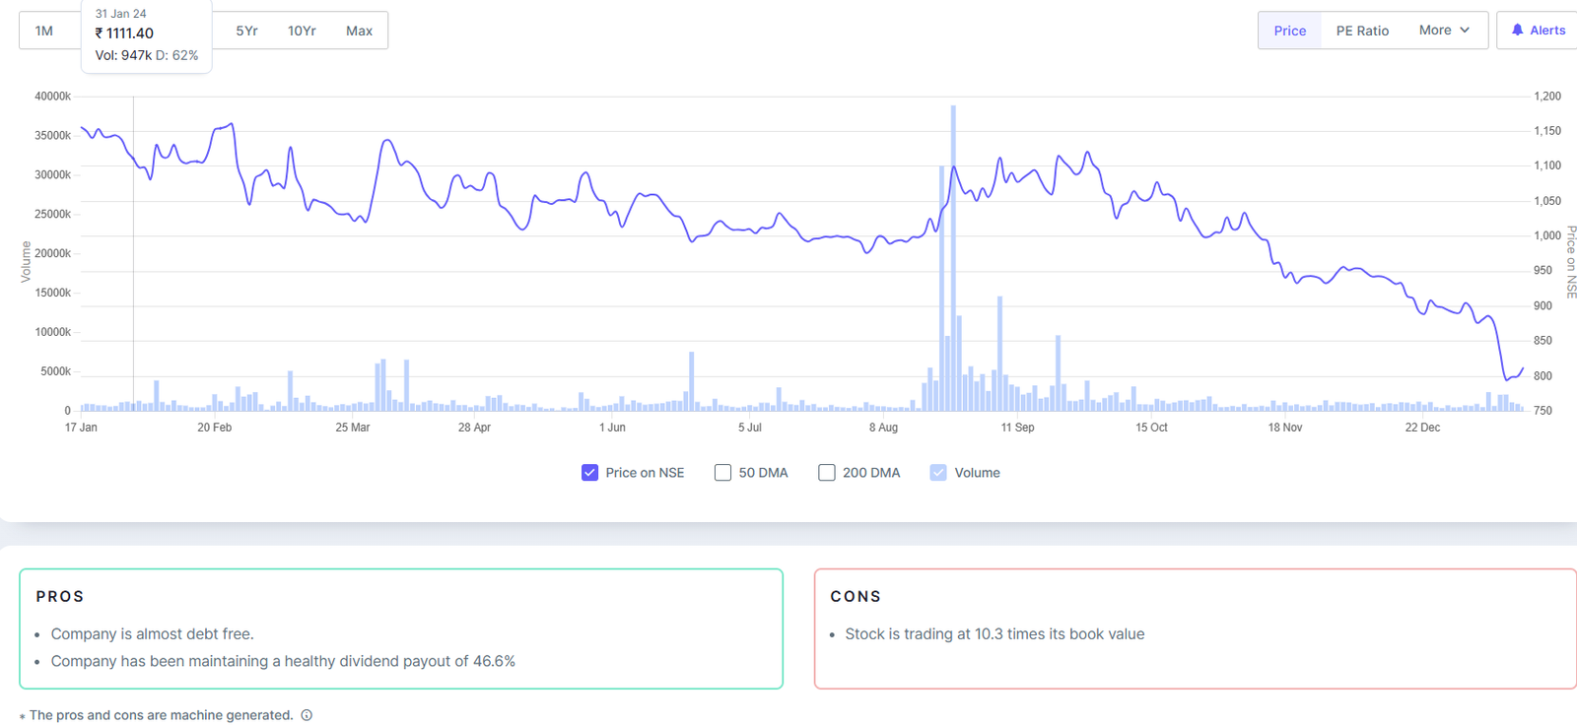Click the 15 Oct date axis label

point(1151,428)
